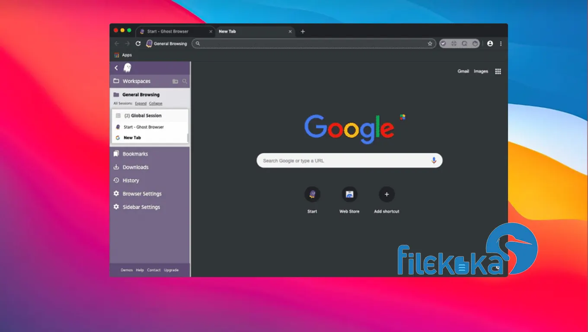The image size is (588, 332).
Task: Click the white ghost logo in sidebar
Action: [127, 68]
